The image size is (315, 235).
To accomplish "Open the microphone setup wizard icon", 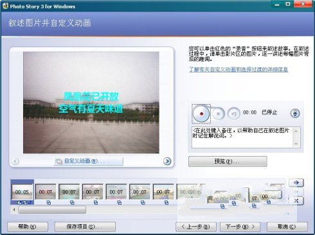I will pyautogui.click(x=295, y=113).
